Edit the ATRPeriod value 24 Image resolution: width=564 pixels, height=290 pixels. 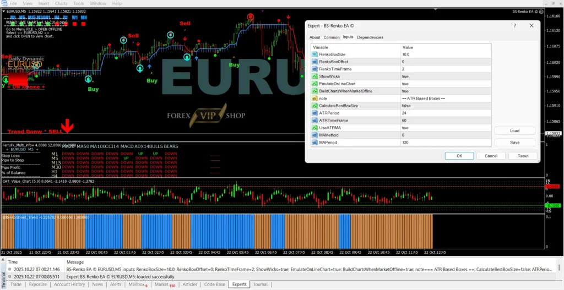click(446, 113)
